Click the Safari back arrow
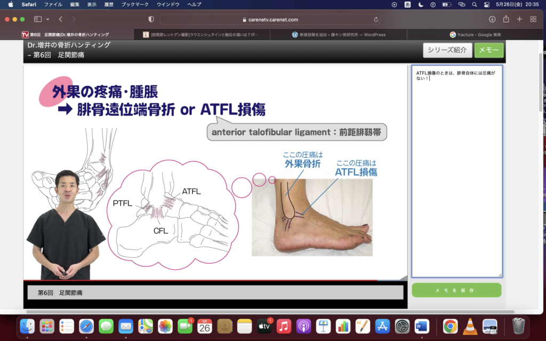This screenshot has width=546, height=341. tap(60, 19)
